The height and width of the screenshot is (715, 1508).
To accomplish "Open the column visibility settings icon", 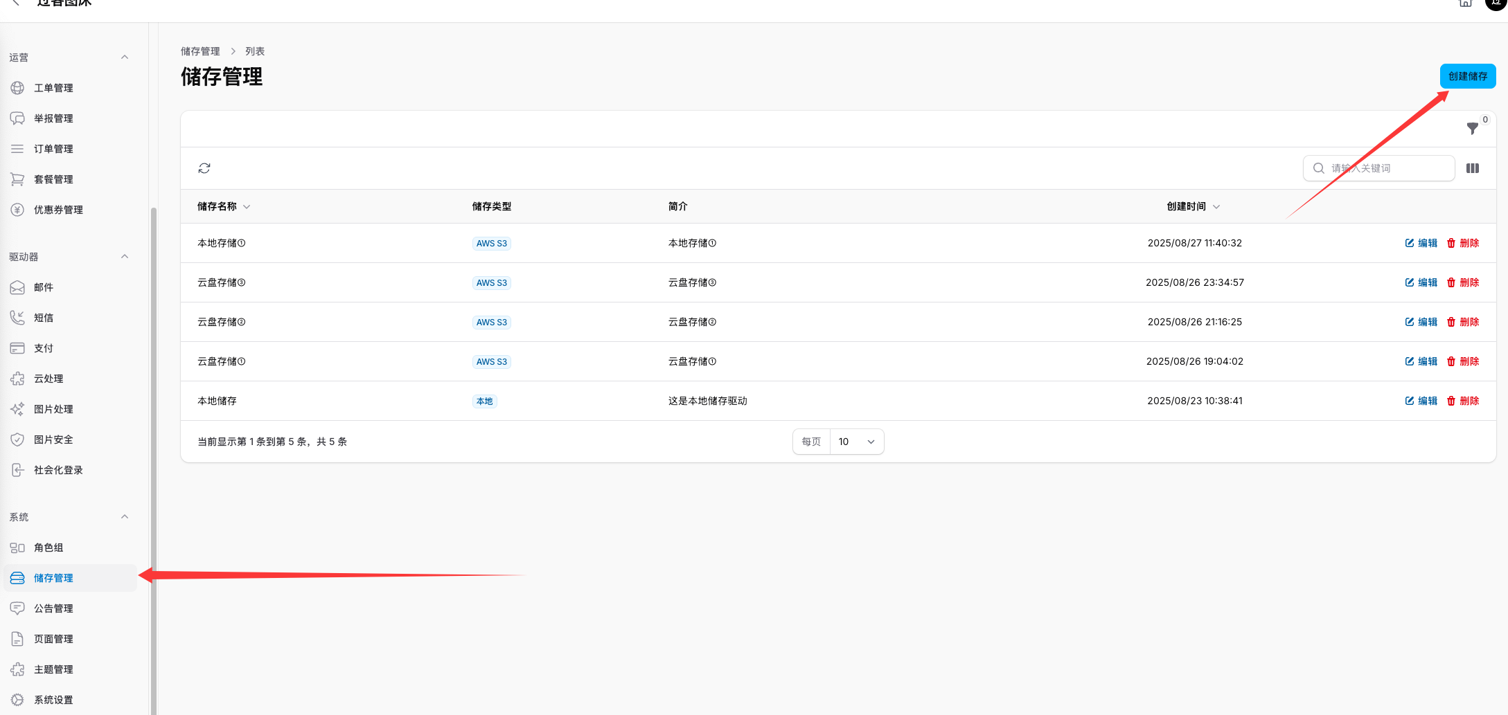I will pyautogui.click(x=1473, y=168).
